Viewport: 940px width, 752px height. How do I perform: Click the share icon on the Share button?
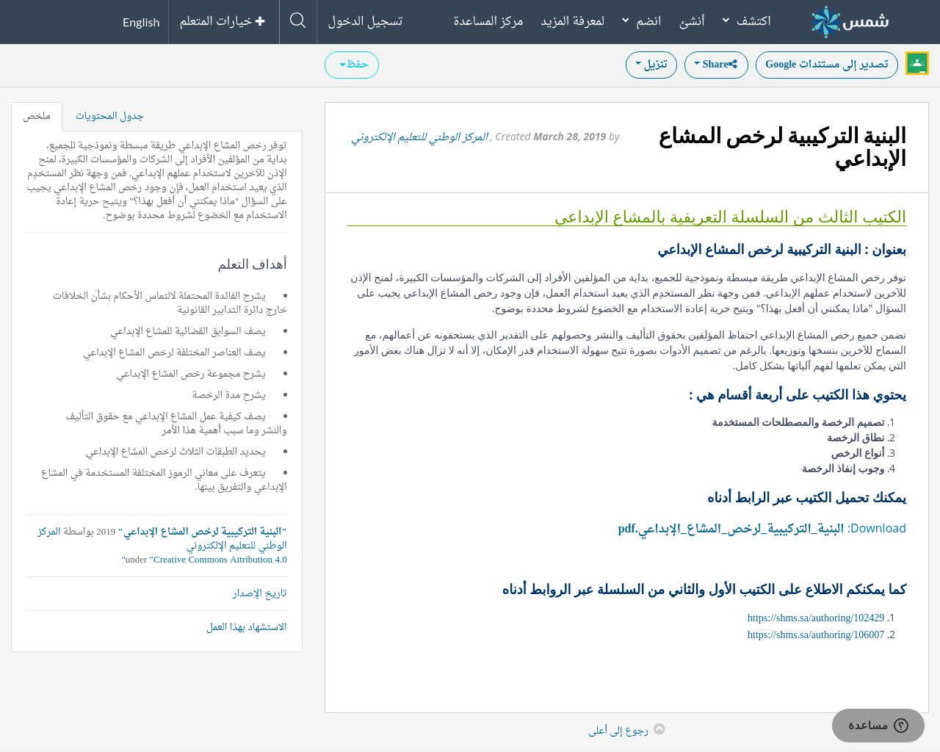click(x=733, y=63)
